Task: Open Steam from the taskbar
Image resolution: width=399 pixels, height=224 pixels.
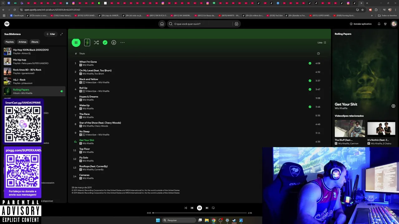Action: coord(234,220)
